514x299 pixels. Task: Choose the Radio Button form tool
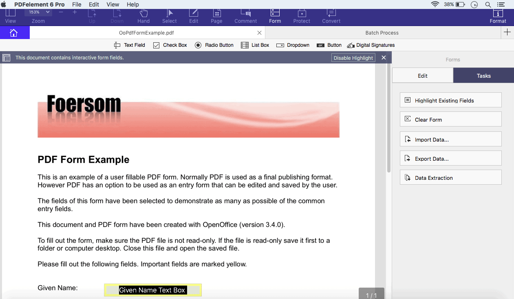(x=214, y=45)
